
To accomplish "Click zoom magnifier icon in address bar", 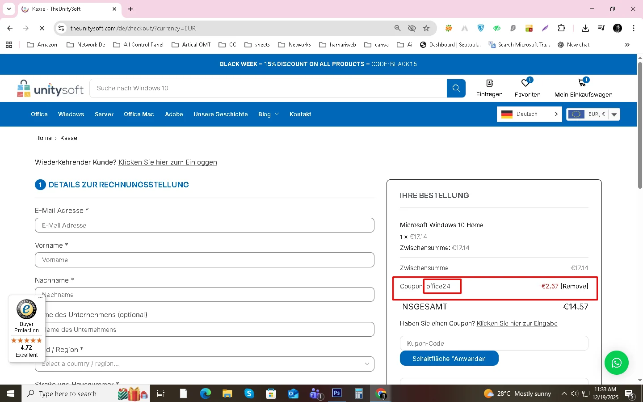I will [x=397, y=28].
